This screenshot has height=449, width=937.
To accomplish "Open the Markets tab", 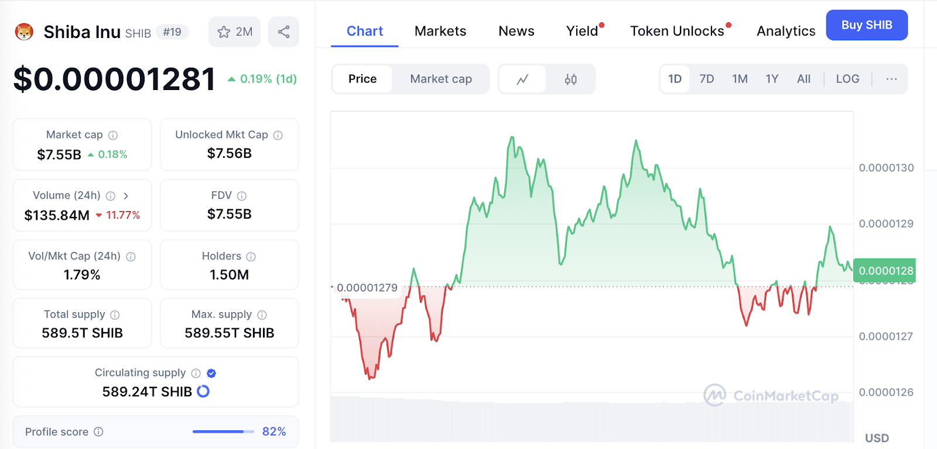I will click(440, 31).
